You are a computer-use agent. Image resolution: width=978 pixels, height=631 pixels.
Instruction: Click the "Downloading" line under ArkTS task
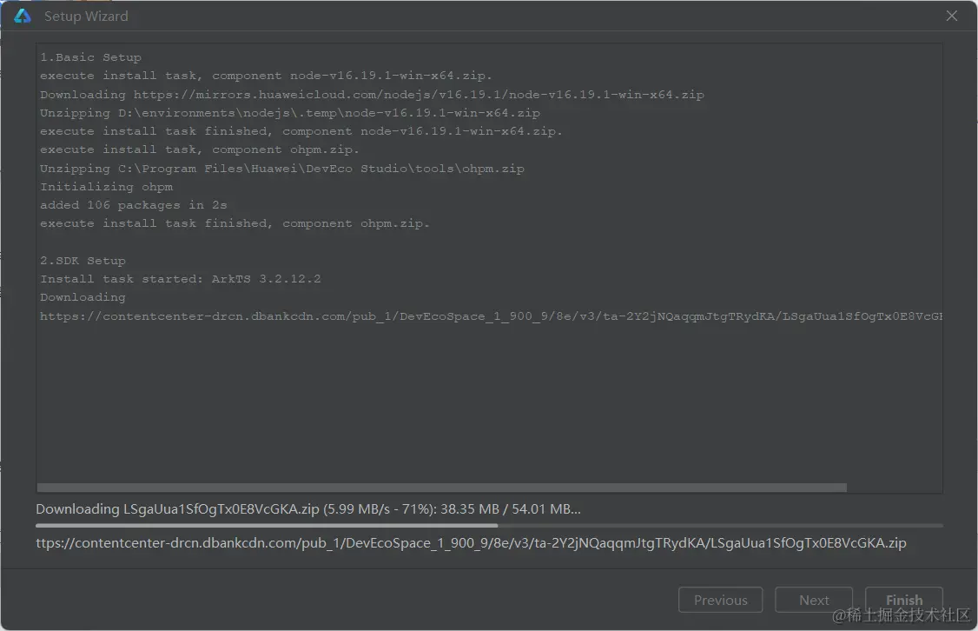tap(83, 298)
